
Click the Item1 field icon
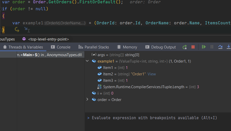pos(100,67)
